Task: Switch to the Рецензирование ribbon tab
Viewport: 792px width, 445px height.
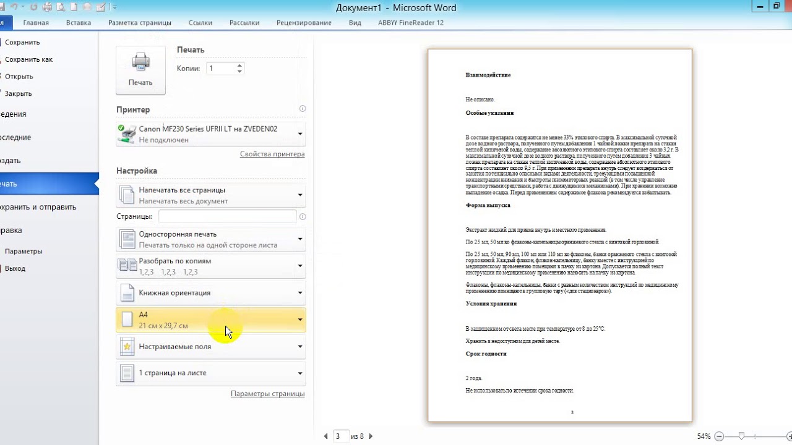Action: point(304,23)
